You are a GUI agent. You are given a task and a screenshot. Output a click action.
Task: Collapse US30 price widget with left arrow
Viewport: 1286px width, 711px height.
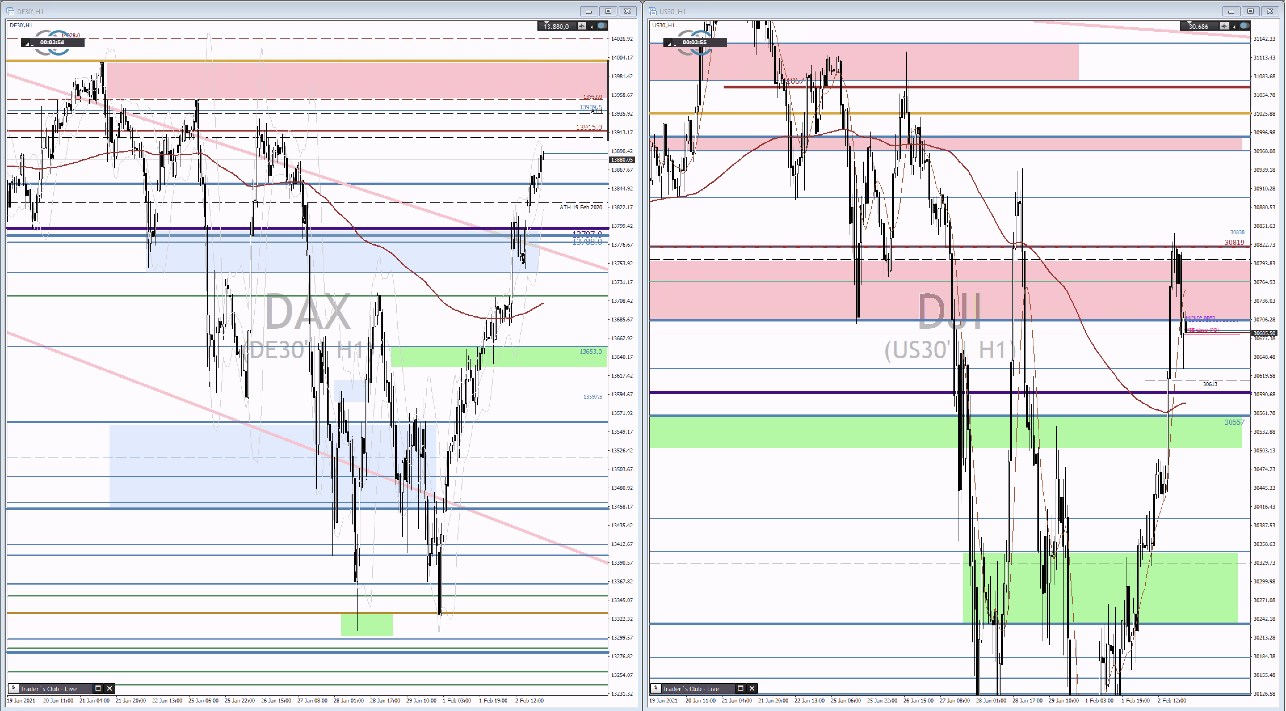coord(1234,26)
